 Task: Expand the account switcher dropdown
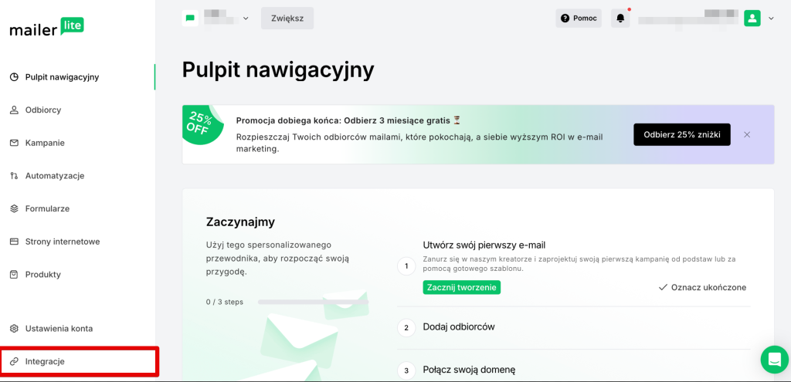(246, 19)
